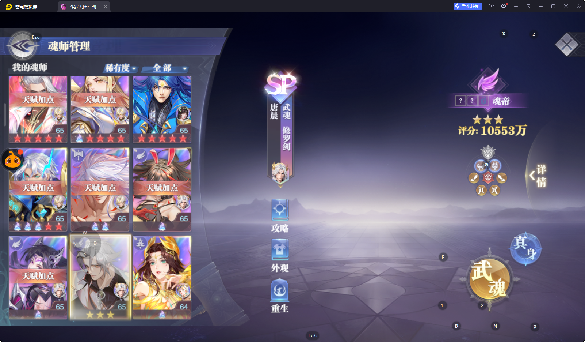Click the 魂师管理 title
585x342 pixels.
[69, 46]
